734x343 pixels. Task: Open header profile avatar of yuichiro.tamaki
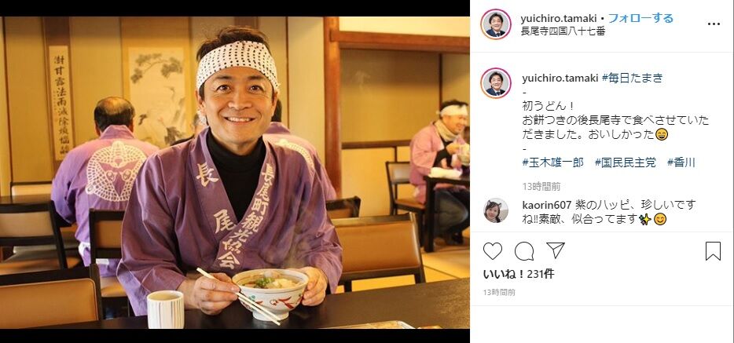click(496, 24)
